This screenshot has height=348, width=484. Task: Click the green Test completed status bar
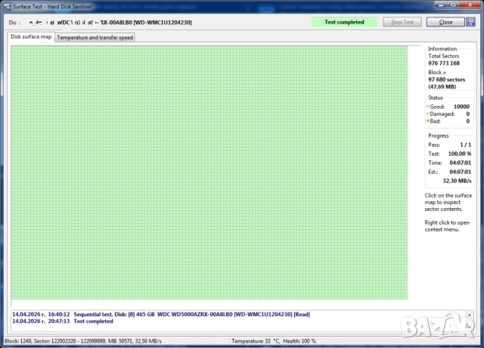344,22
